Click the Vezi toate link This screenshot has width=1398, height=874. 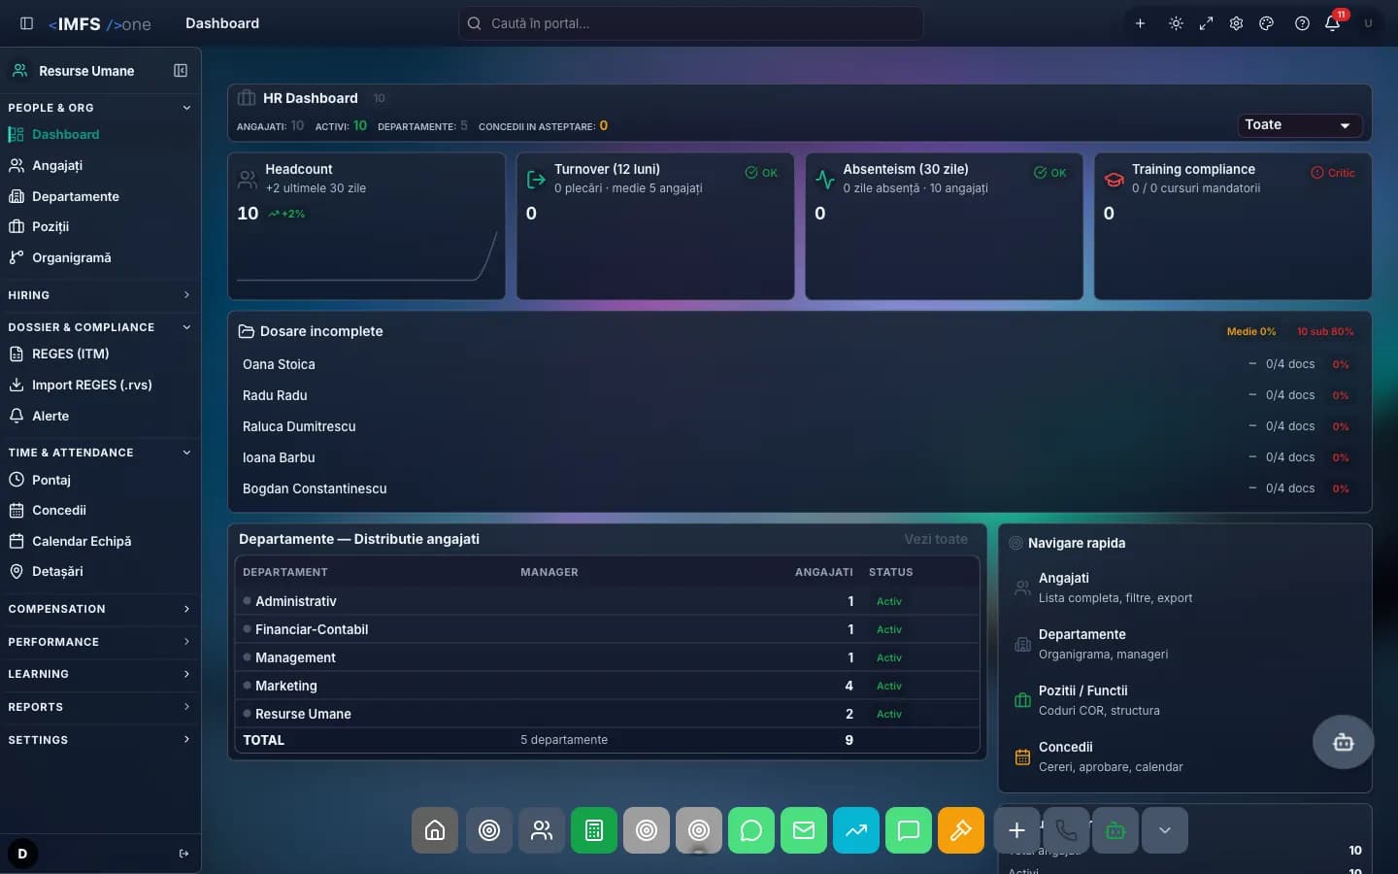936,539
